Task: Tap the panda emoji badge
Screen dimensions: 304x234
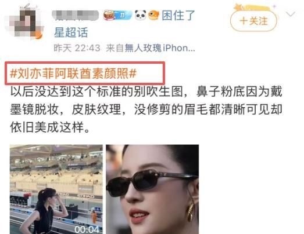Action: [140, 15]
